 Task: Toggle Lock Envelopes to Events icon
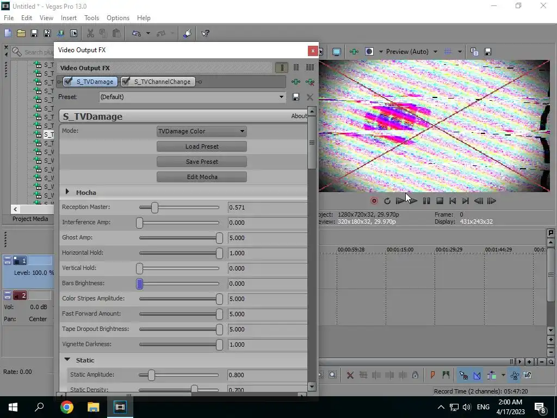coord(515,375)
